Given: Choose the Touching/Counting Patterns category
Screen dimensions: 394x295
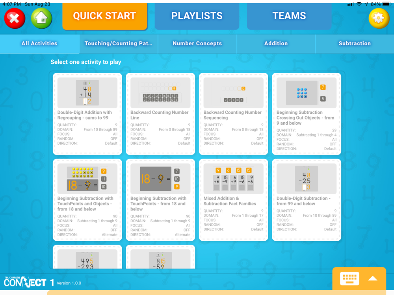Looking at the screenshot, I should coord(118,43).
